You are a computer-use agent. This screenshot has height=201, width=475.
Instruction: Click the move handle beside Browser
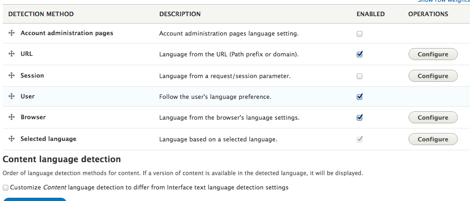[12, 117]
